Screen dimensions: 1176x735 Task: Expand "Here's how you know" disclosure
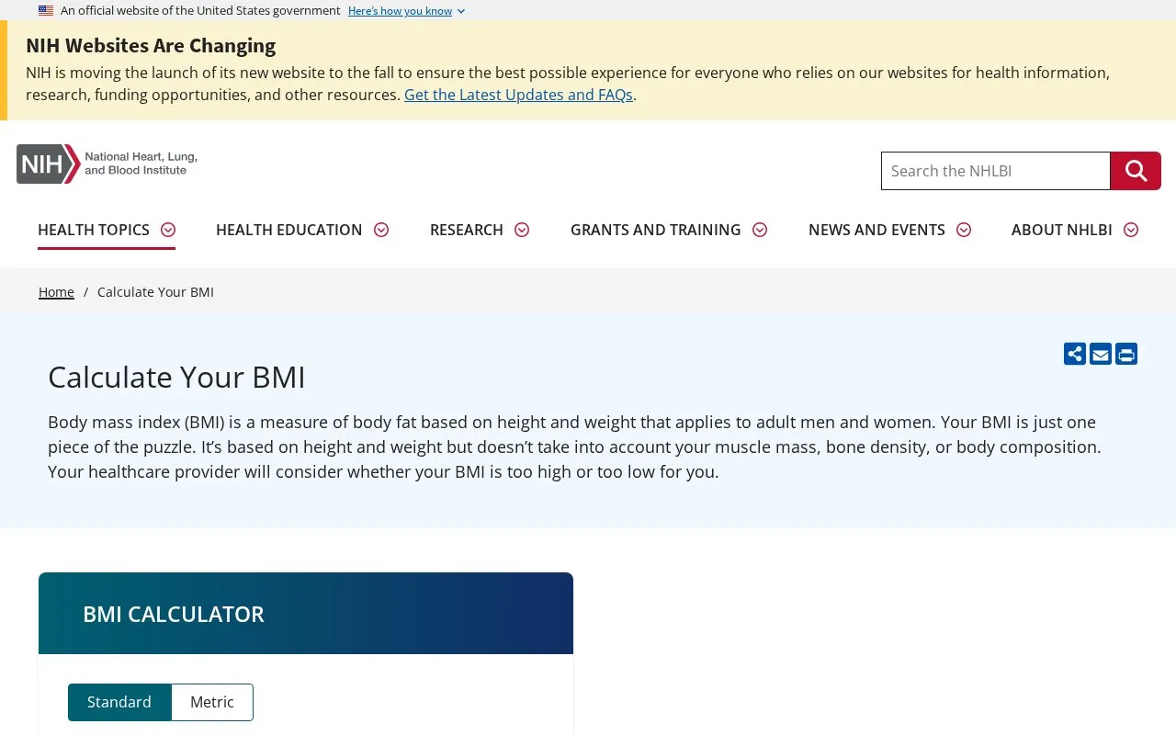(407, 11)
